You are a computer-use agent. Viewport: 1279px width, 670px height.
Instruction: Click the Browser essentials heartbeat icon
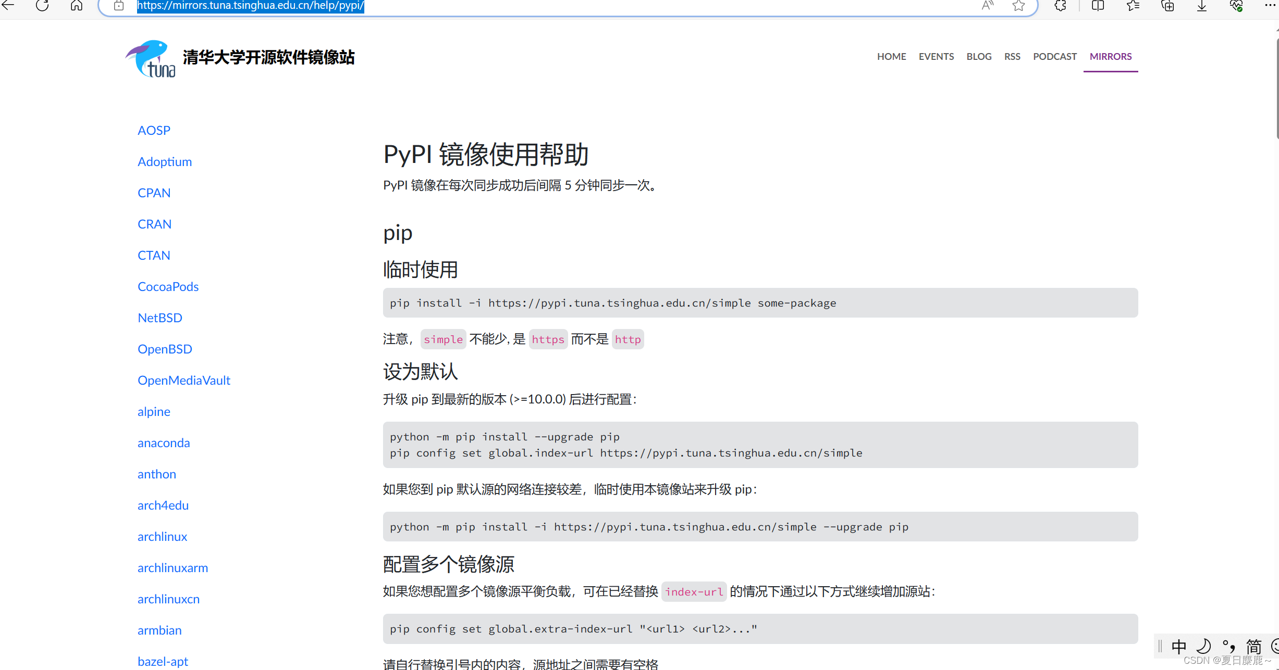(1236, 6)
